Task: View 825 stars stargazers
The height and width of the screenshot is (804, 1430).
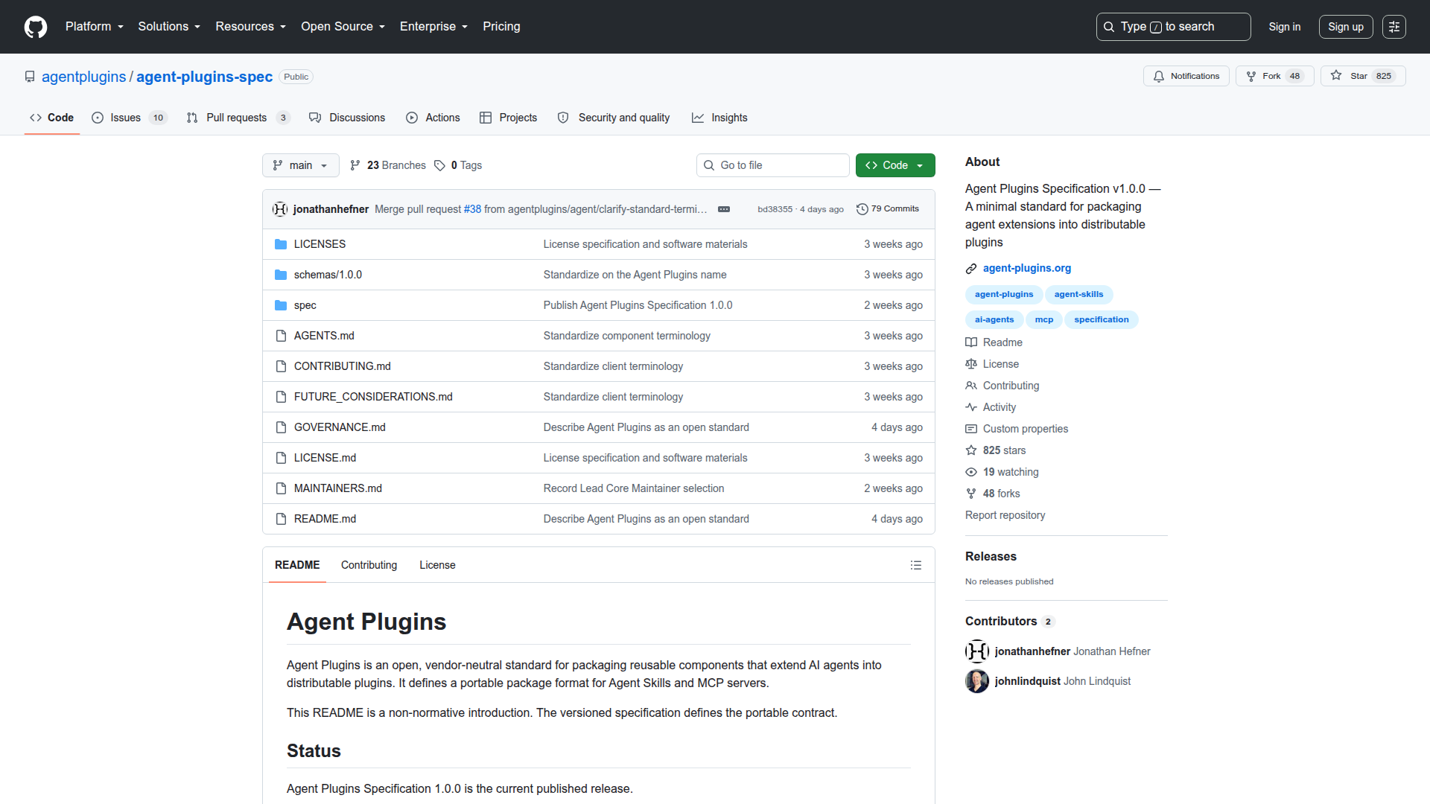Action: click(996, 450)
